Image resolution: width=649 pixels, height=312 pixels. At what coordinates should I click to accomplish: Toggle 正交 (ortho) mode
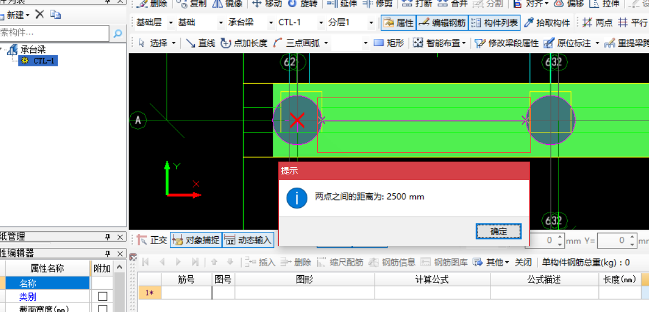[x=152, y=240]
